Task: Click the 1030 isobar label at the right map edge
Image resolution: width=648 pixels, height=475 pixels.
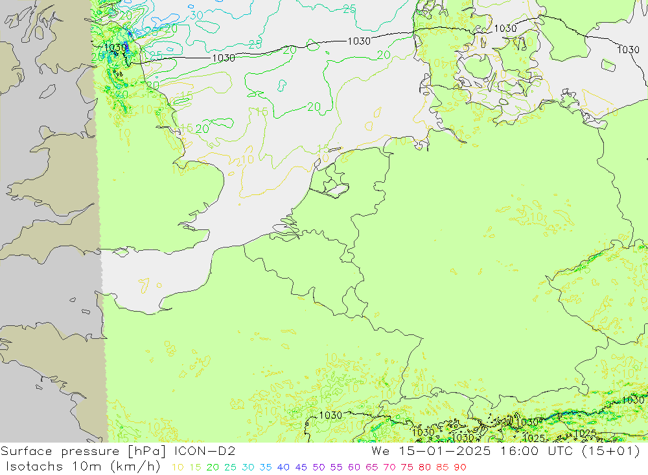Action: [628, 50]
